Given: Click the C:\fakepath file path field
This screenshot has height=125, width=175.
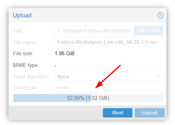Looking at the screenshot, I should [94, 31].
